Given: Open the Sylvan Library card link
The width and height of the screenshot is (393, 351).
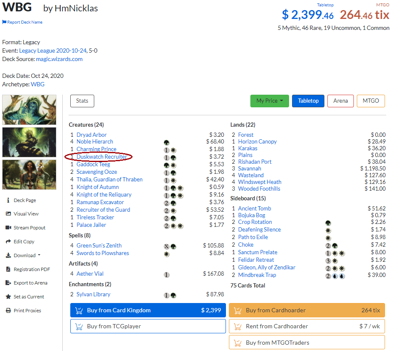Looking at the screenshot, I should 93,294.
